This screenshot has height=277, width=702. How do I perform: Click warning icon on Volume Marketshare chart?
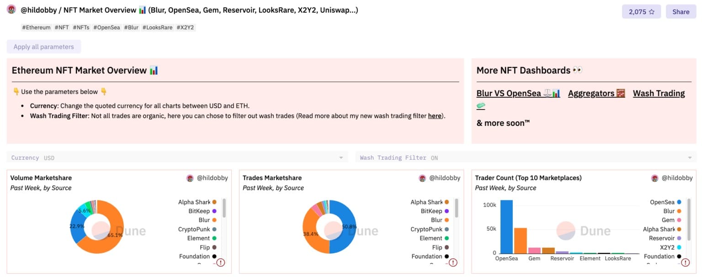click(221, 262)
